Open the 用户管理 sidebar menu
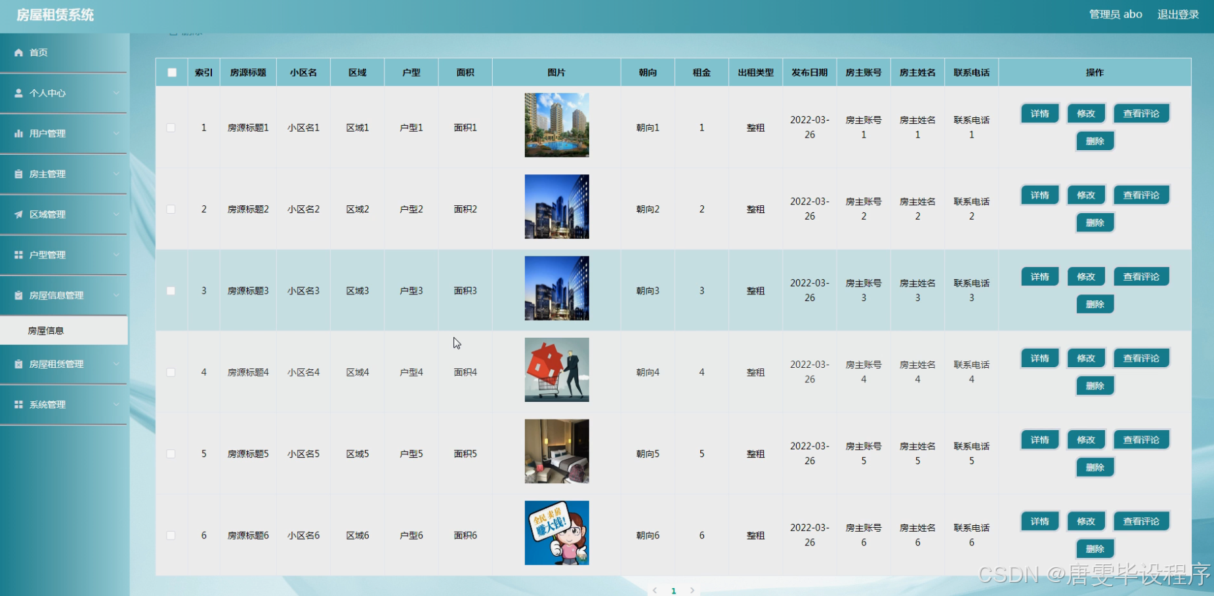The width and height of the screenshot is (1214, 596). point(64,133)
